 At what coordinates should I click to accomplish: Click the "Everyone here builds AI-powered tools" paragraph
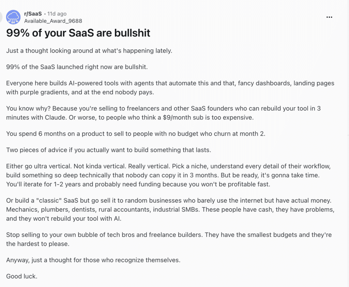(x=170, y=87)
